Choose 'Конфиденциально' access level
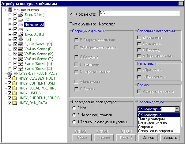This screenshot has height=144, width=185. click(159, 123)
